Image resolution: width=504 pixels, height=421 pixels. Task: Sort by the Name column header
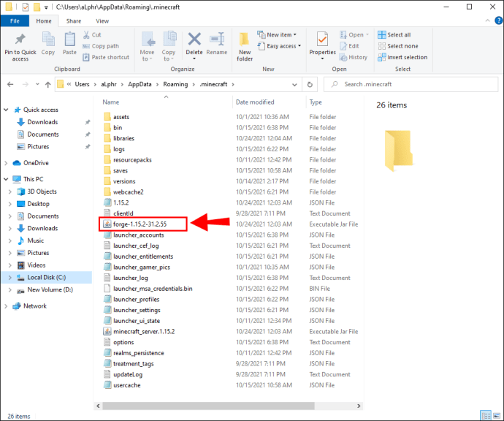(111, 102)
